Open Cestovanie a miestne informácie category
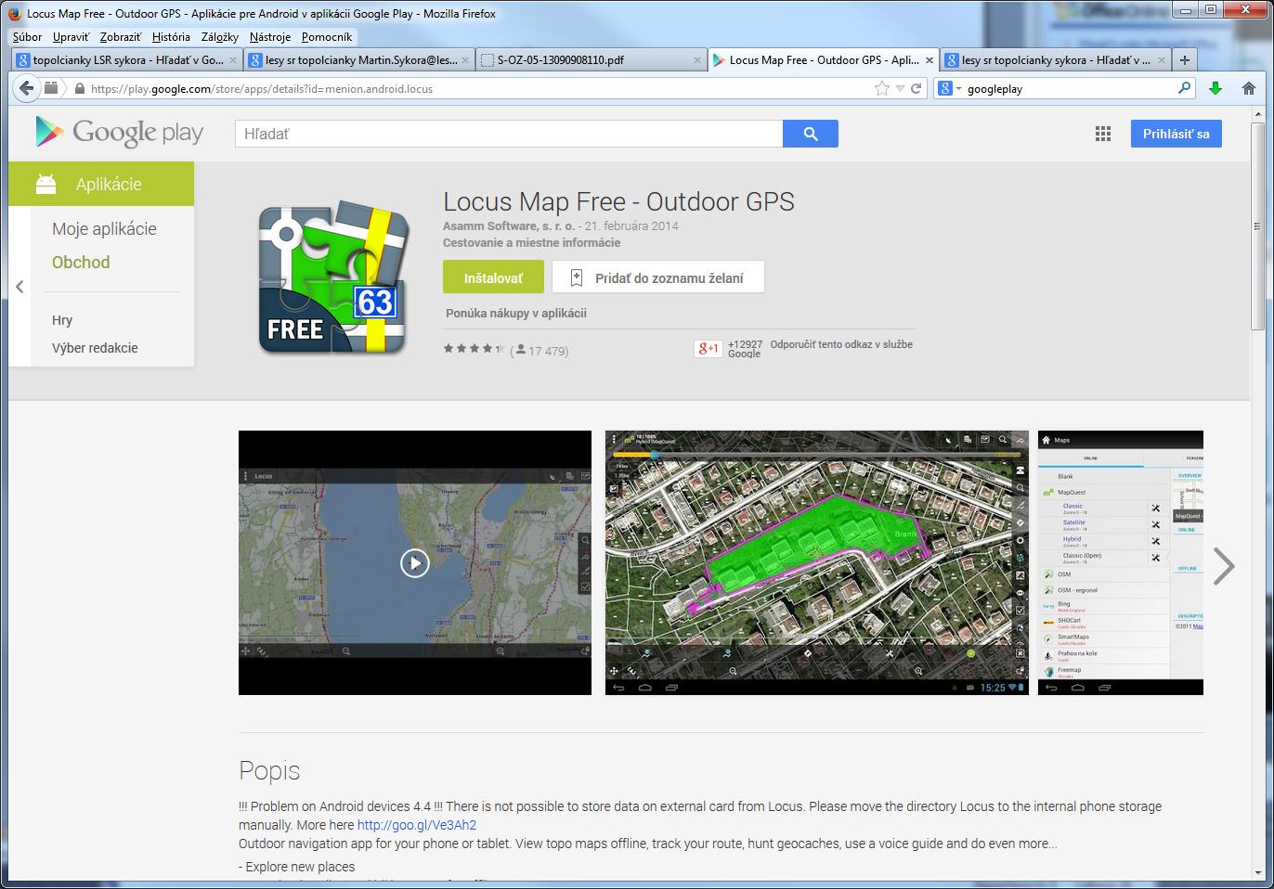 tap(531, 242)
